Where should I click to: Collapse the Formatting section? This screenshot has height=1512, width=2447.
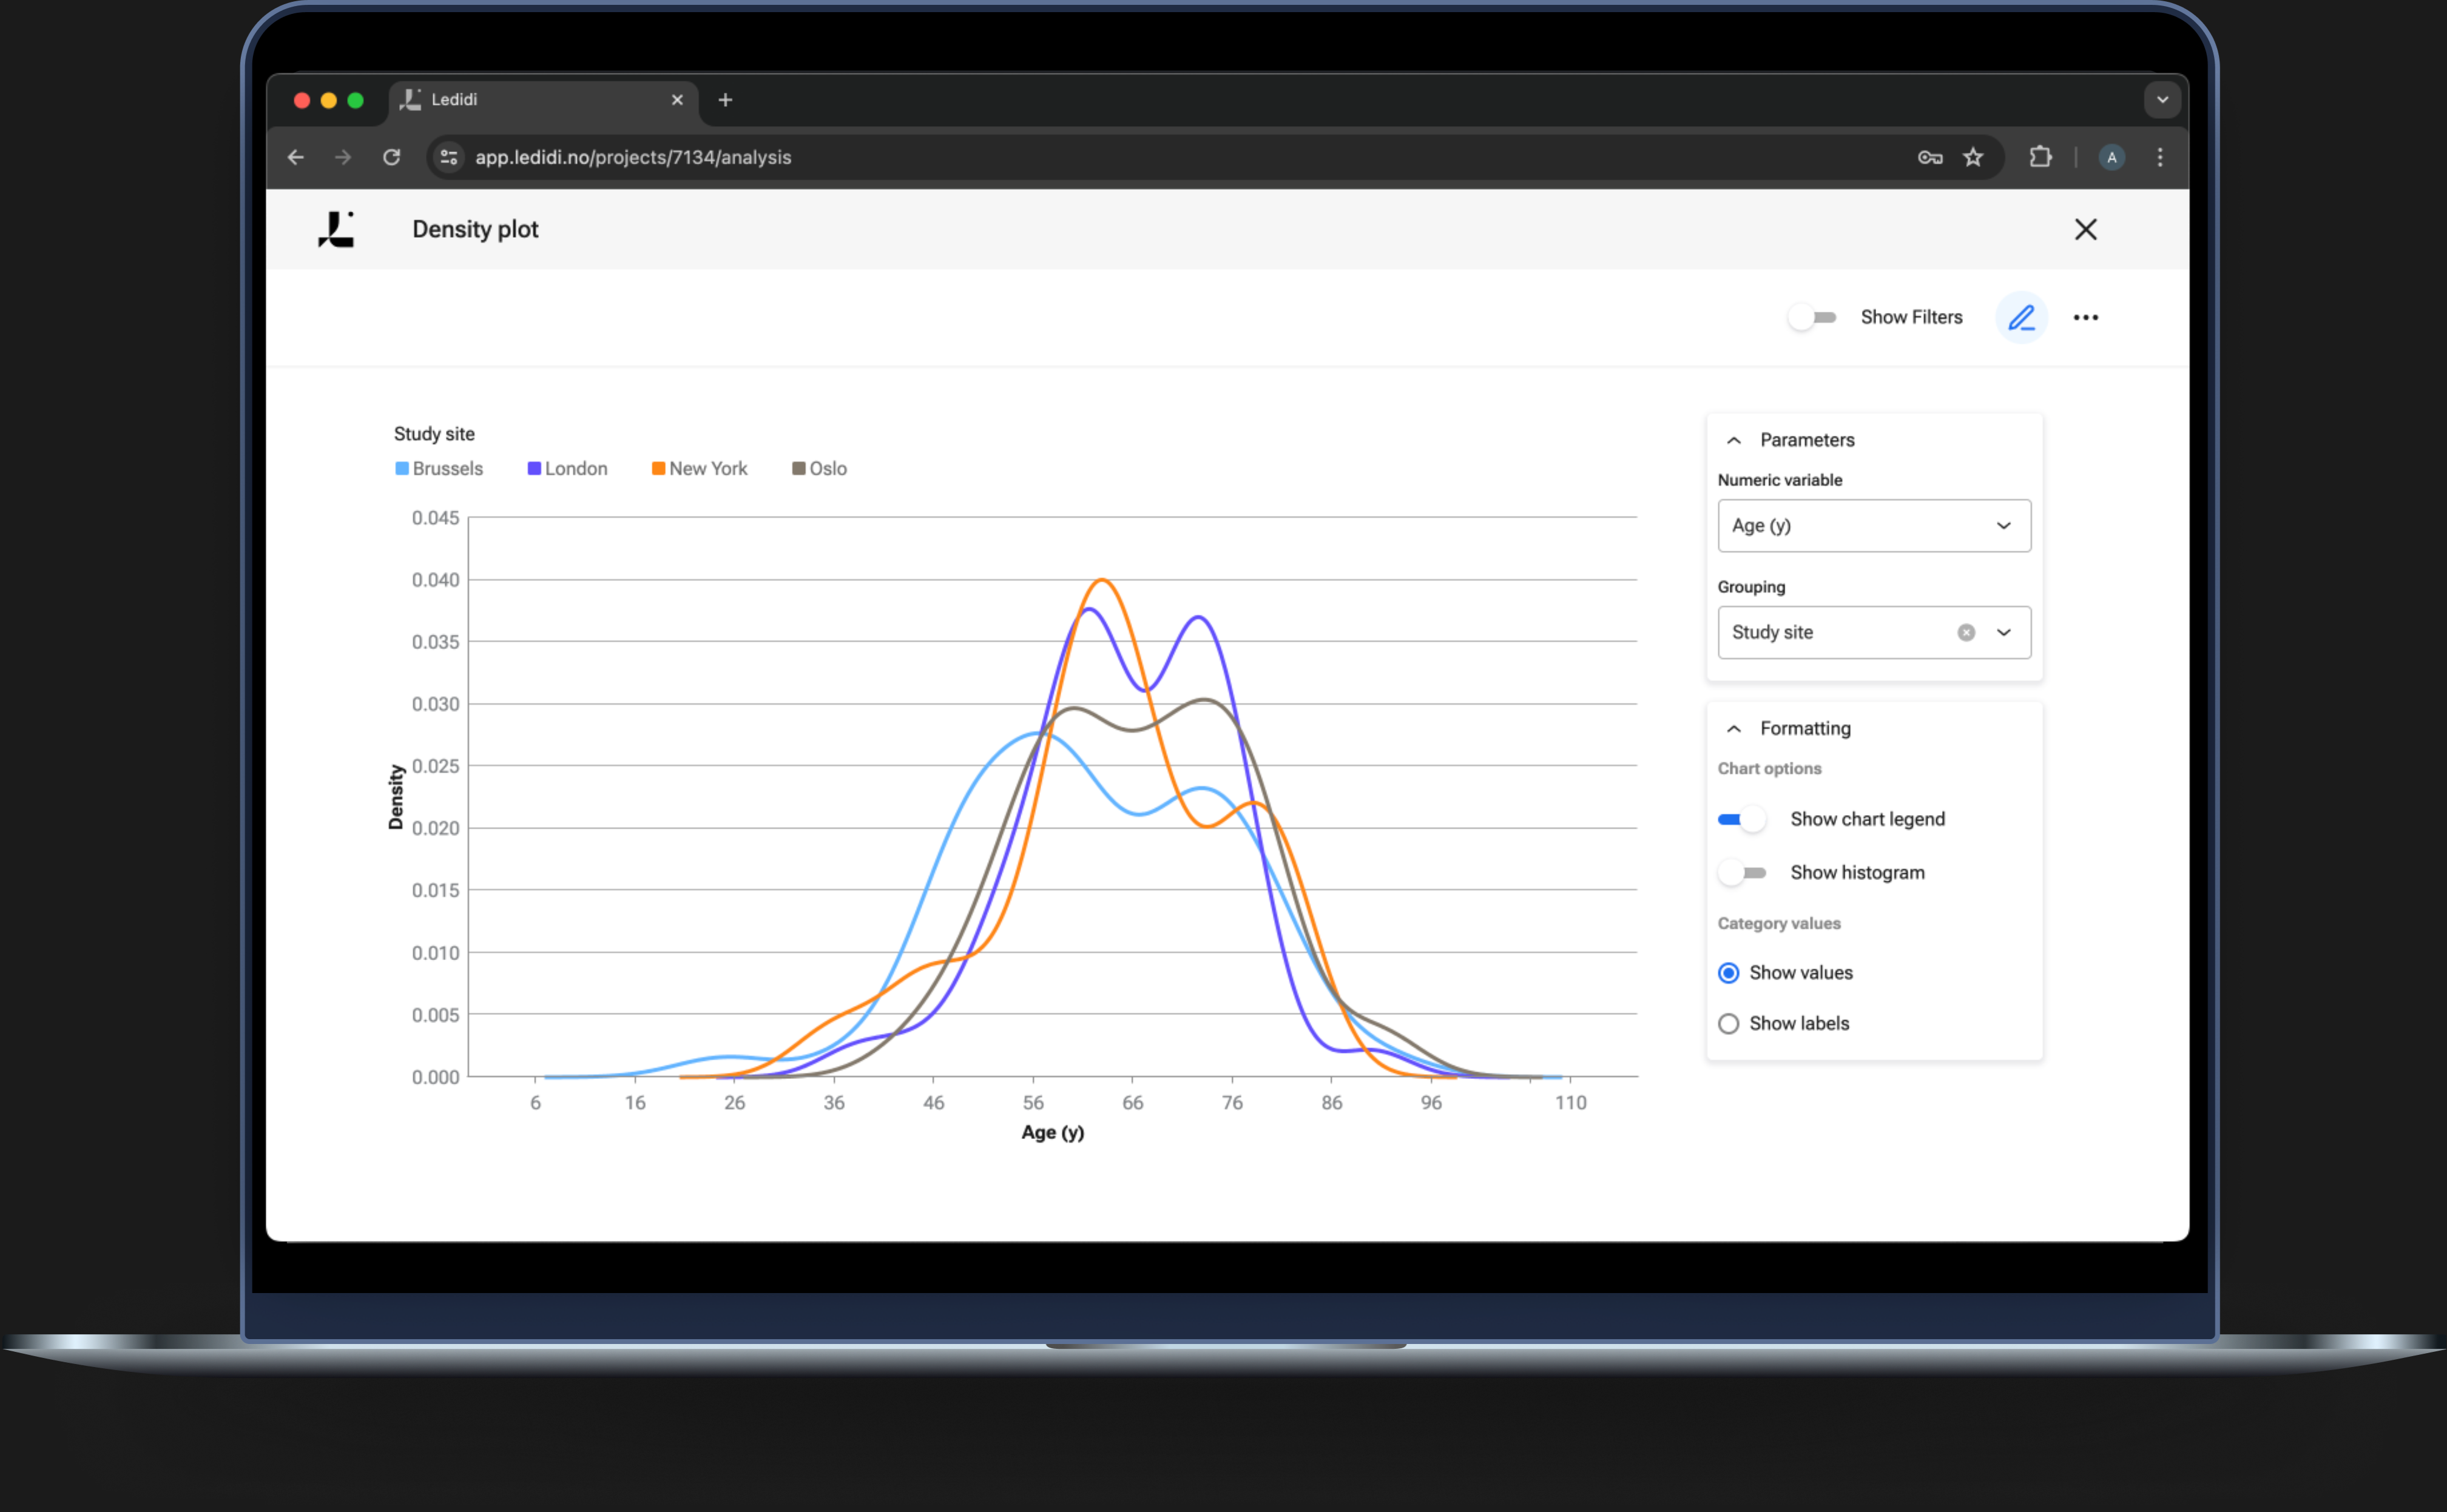pos(1733,729)
